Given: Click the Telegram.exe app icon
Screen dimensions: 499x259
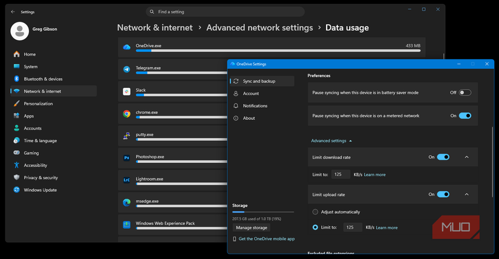Looking at the screenshot, I should tap(126, 69).
